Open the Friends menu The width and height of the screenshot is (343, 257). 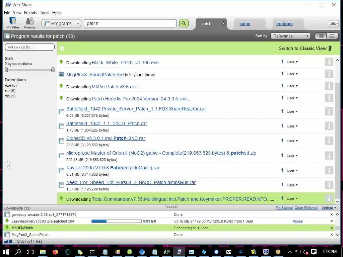[x=30, y=13]
